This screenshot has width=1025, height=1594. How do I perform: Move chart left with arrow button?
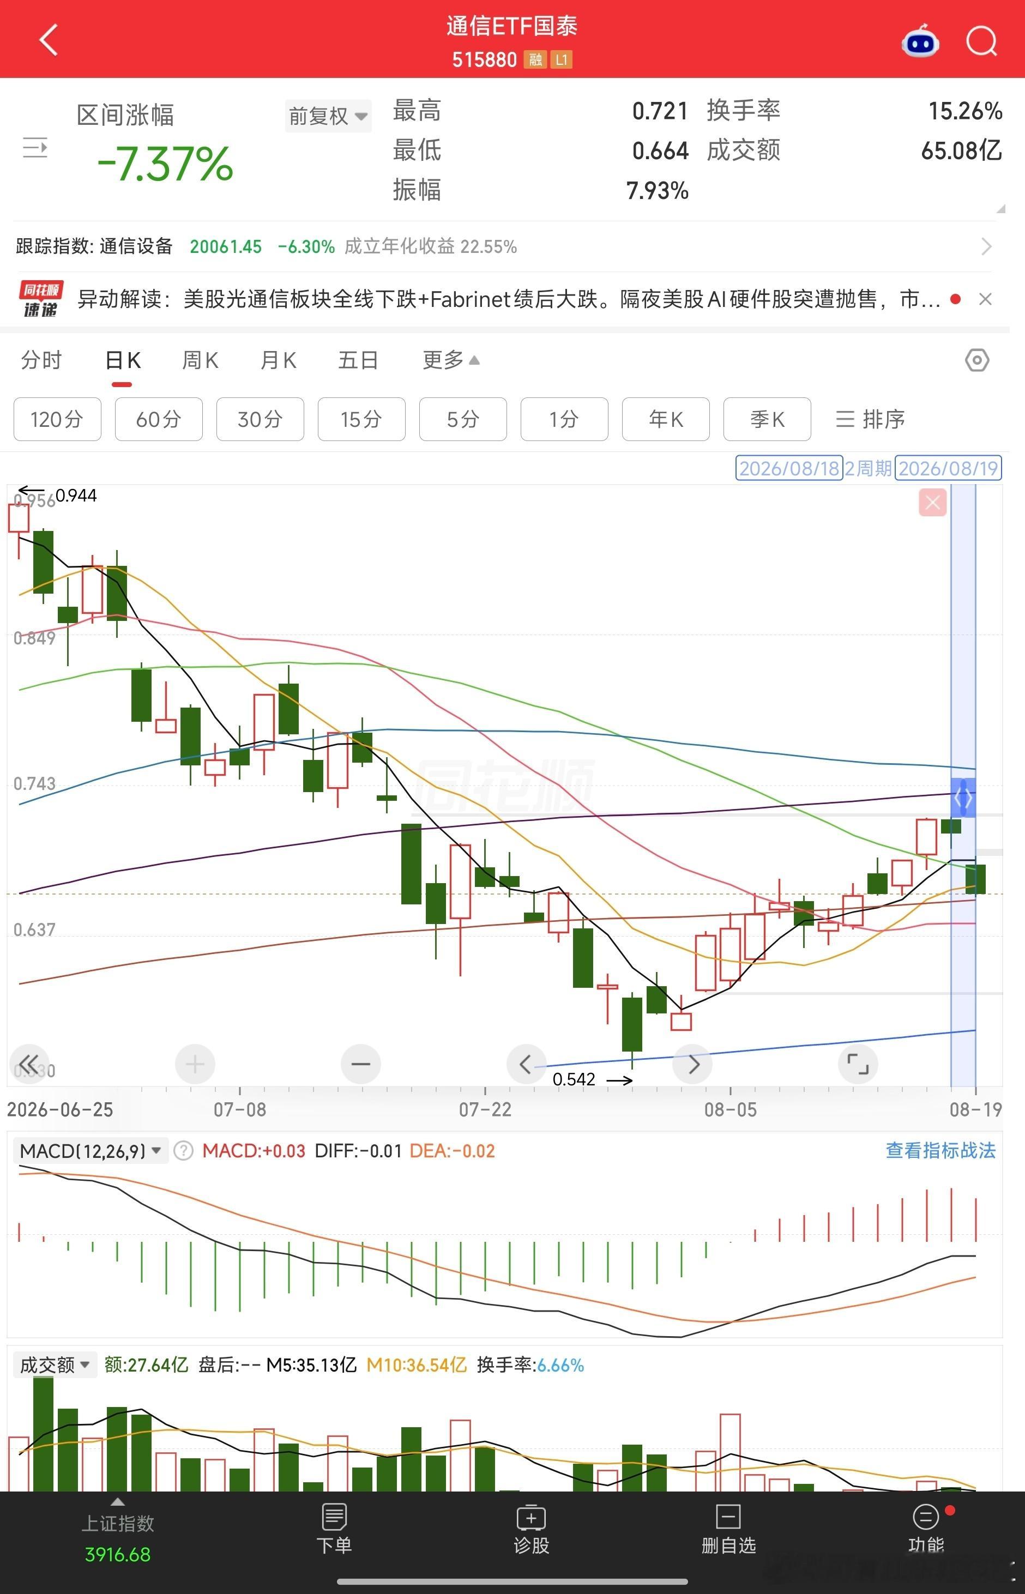pyautogui.click(x=526, y=1064)
